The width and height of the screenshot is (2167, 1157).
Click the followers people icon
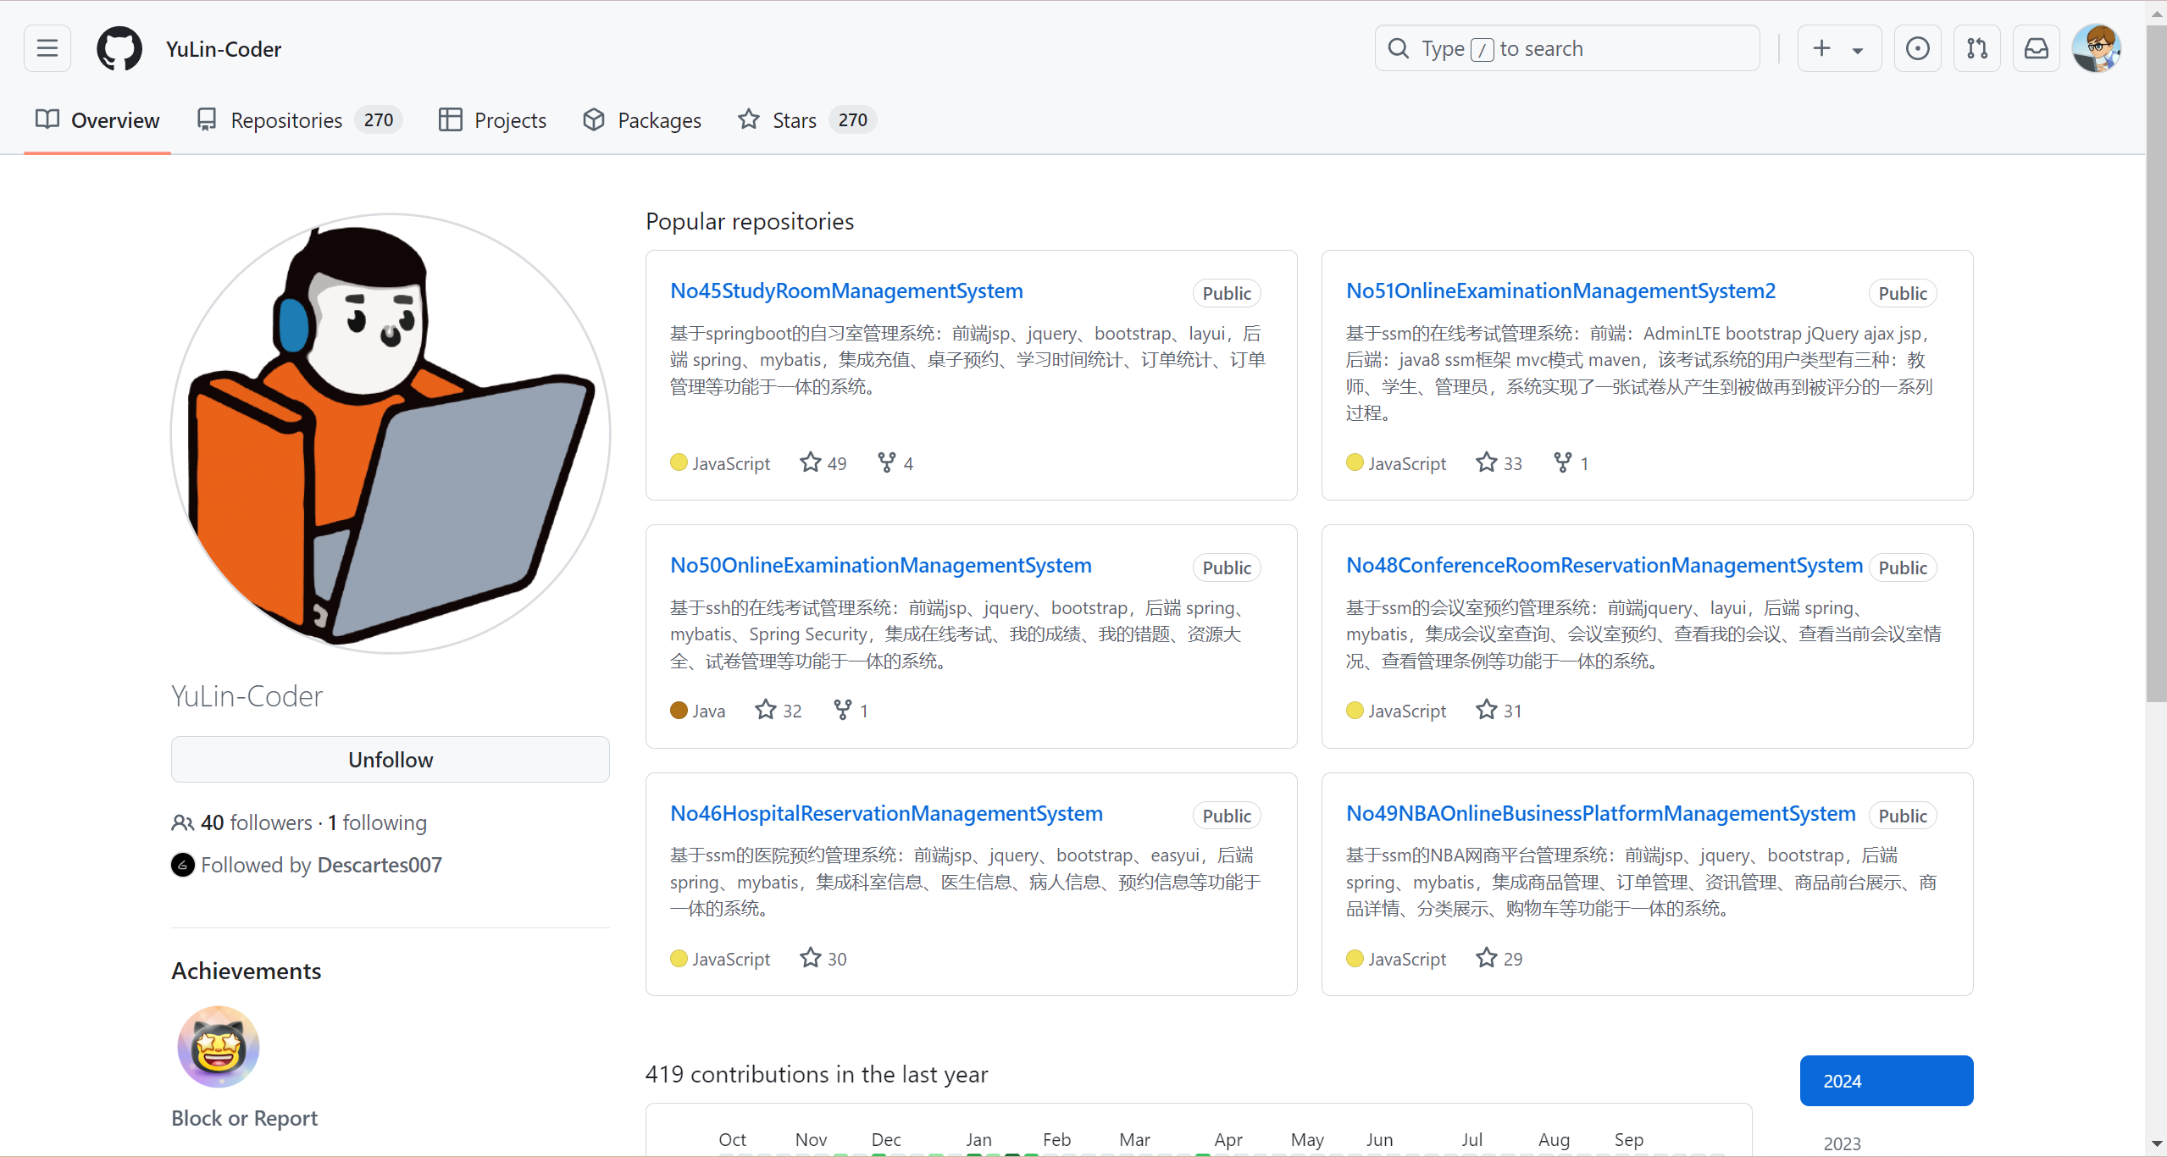tap(183, 822)
